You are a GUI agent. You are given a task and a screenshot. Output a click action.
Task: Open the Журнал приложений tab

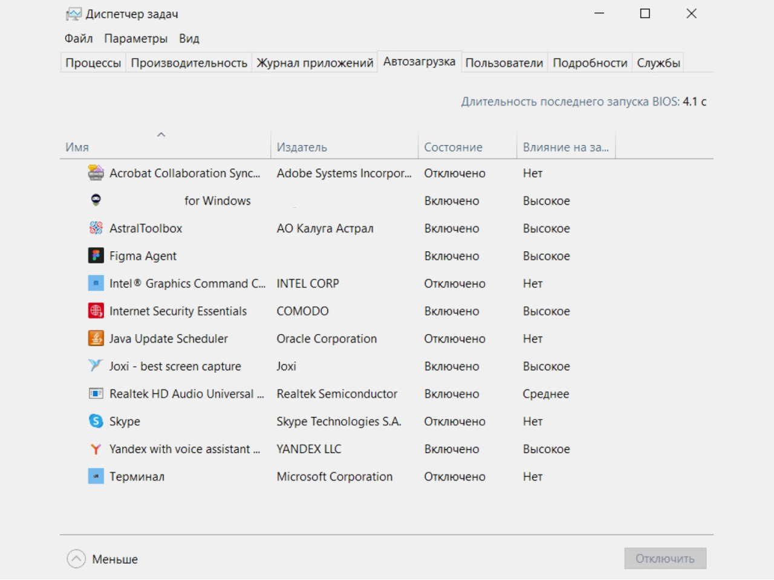(x=315, y=63)
